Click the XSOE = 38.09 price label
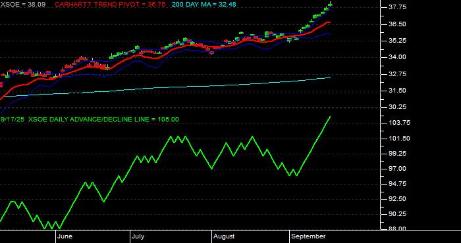 pos(23,5)
